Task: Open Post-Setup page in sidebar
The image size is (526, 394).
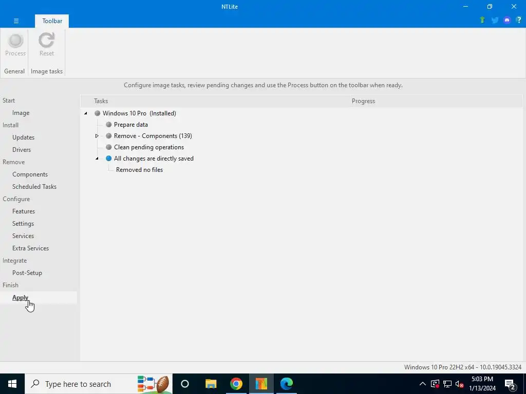Action: [x=27, y=273]
